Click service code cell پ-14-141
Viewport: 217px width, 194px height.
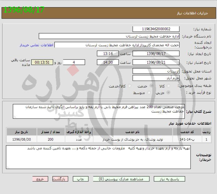tap(187, 139)
